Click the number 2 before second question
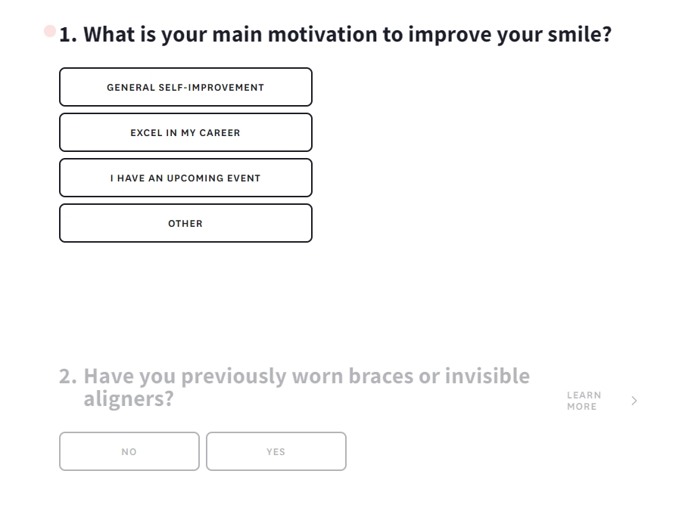682x505 pixels. pos(68,376)
